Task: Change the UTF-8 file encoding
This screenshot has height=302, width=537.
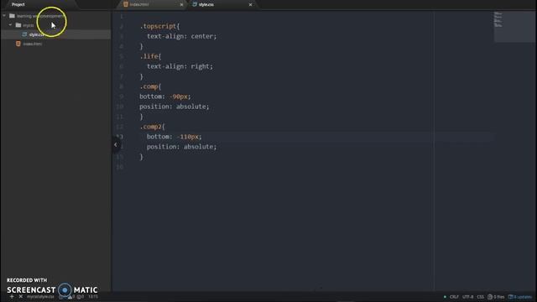Action: (468, 297)
